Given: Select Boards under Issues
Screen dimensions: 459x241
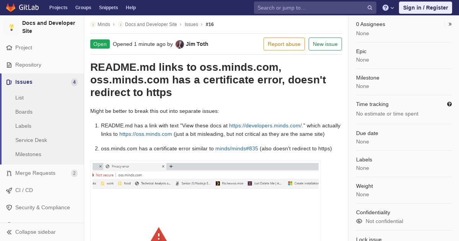Looking at the screenshot, I should (24, 112).
